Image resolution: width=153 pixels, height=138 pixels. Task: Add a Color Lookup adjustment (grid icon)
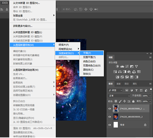pos(139,72)
